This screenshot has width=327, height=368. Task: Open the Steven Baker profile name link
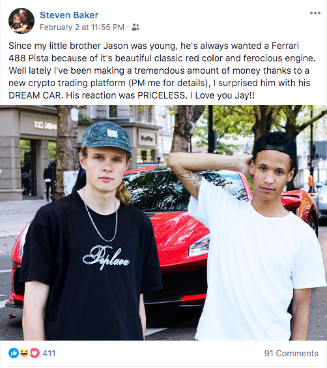point(69,15)
